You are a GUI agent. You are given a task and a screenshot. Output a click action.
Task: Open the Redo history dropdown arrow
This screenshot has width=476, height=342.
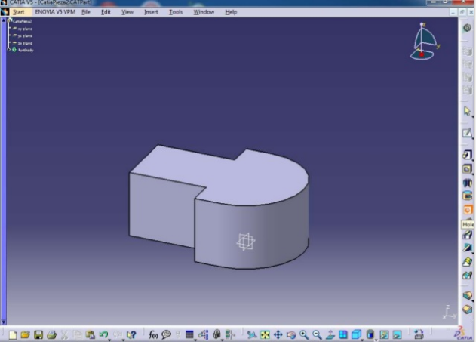(x=123, y=339)
